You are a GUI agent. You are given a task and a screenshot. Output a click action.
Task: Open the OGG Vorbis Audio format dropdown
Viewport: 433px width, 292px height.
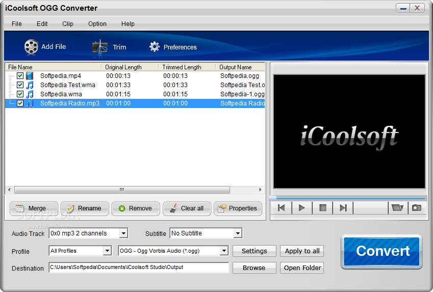click(x=224, y=251)
